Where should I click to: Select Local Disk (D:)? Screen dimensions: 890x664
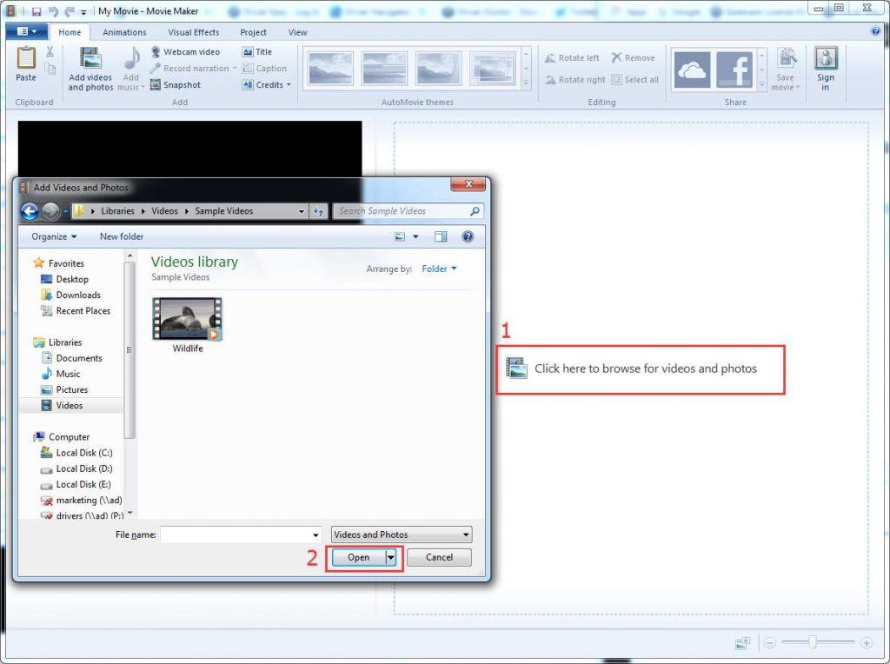pyautogui.click(x=84, y=468)
